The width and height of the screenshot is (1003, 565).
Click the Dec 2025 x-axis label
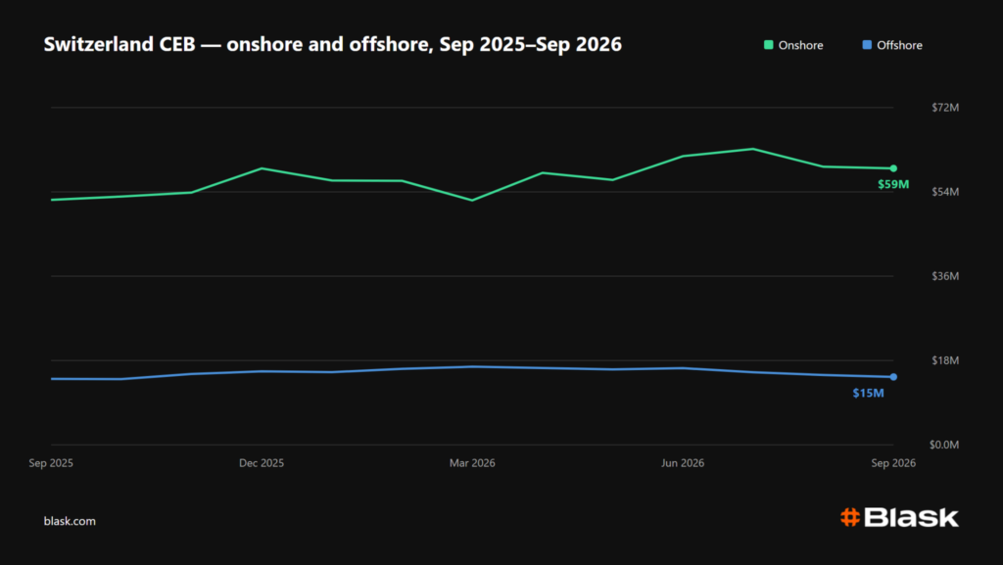pyautogui.click(x=262, y=463)
